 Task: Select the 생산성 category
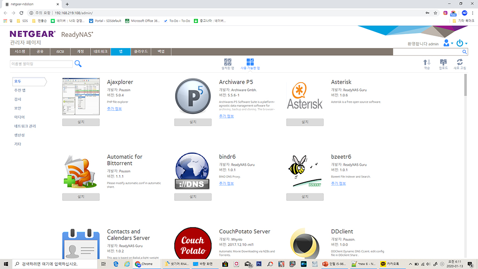pyautogui.click(x=19, y=135)
